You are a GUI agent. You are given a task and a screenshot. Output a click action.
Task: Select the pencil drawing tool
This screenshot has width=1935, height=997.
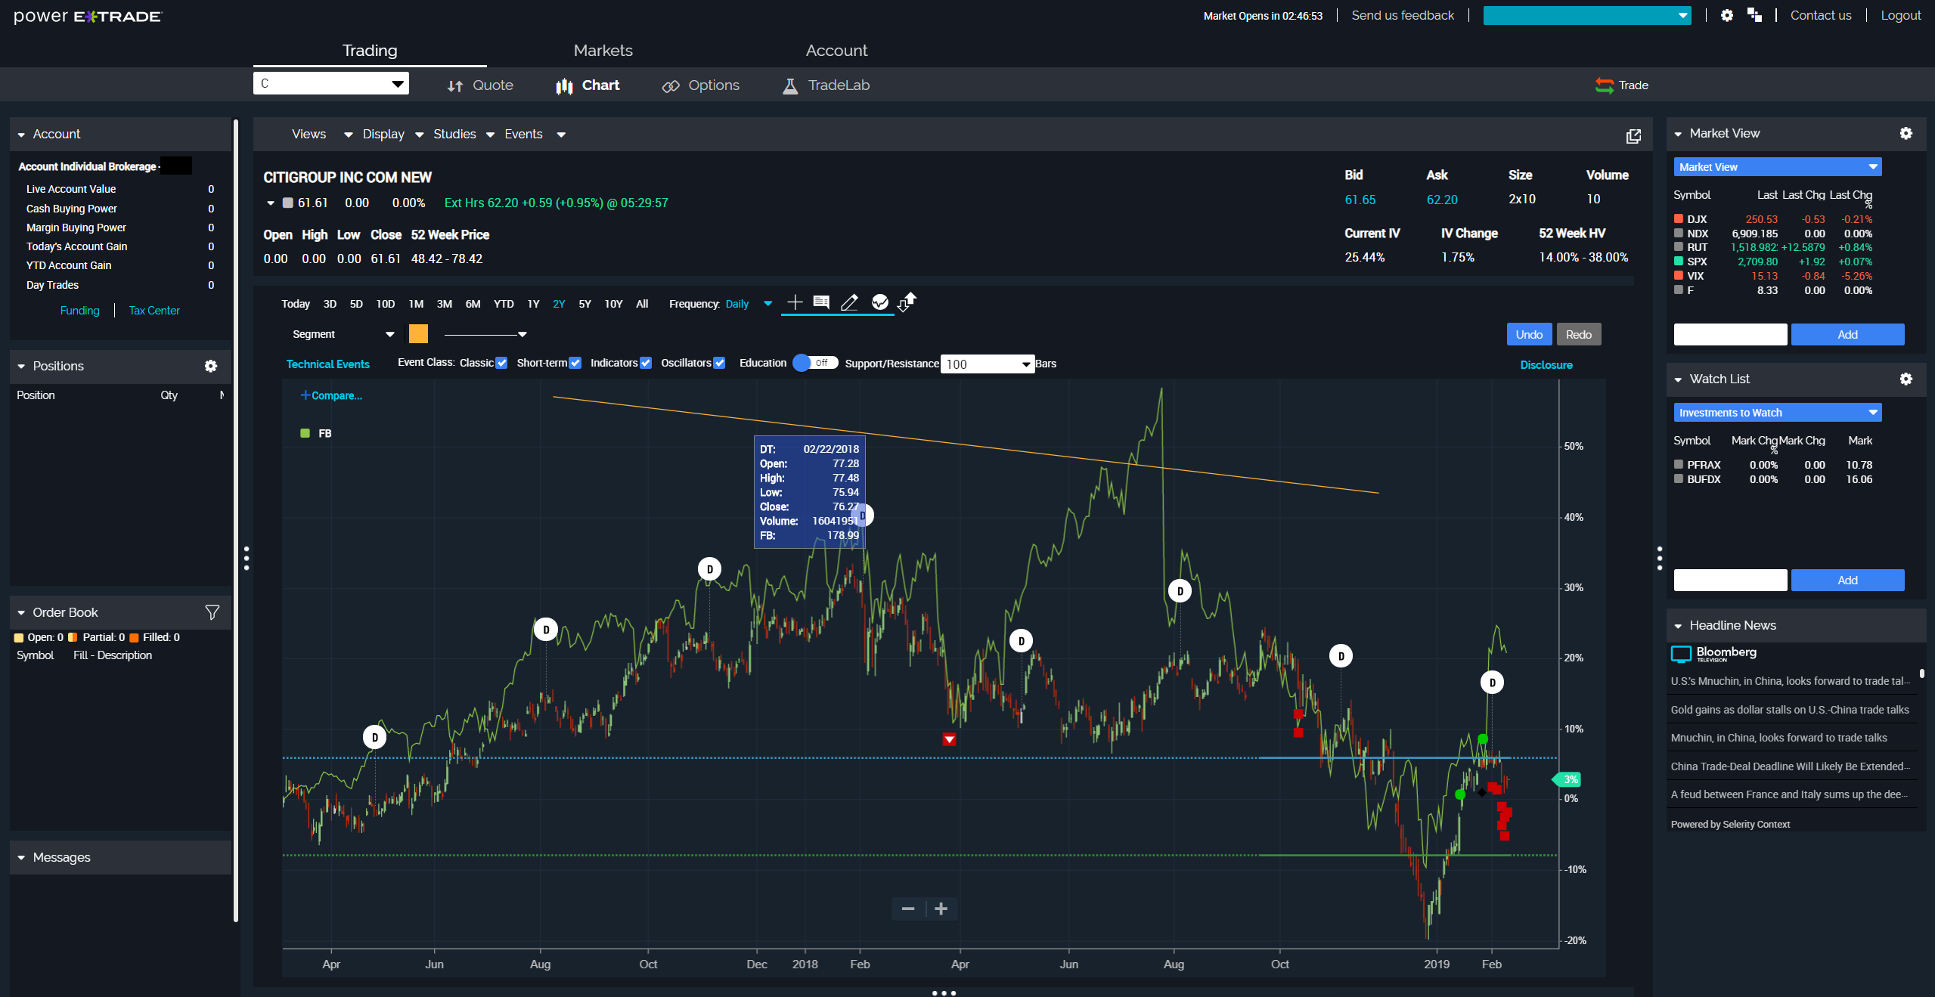(x=850, y=303)
